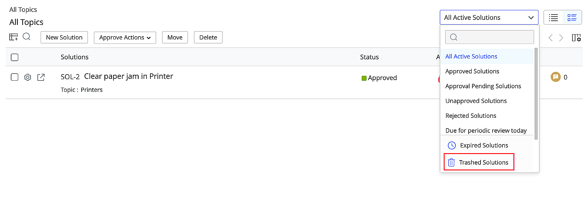Click the table settings icon near All Topics
Viewport: 585px width, 204px height.
13,37
